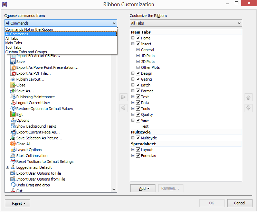Click the Logout Current User icon
This screenshot has width=257, height=212.
coord(13,103)
